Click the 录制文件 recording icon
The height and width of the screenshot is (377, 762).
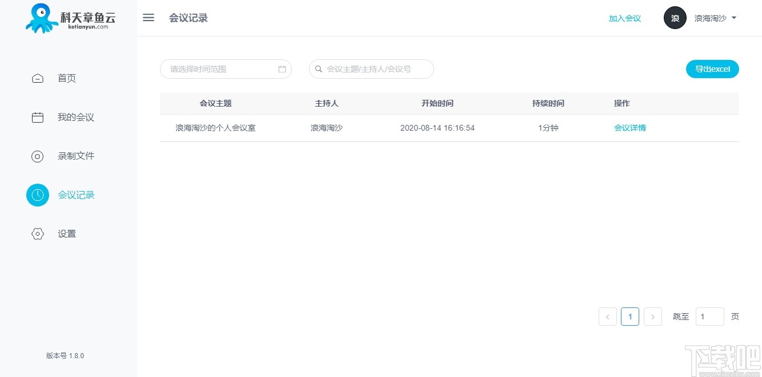[x=37, y=156]
